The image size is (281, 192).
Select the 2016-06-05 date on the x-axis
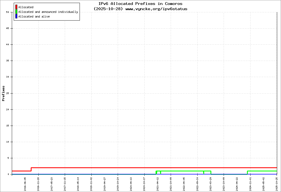point(25,183)
